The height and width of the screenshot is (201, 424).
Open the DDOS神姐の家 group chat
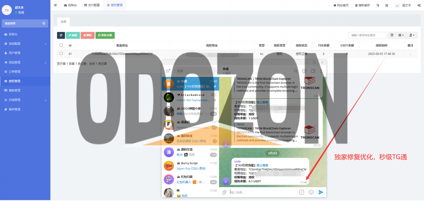[190, 111]
